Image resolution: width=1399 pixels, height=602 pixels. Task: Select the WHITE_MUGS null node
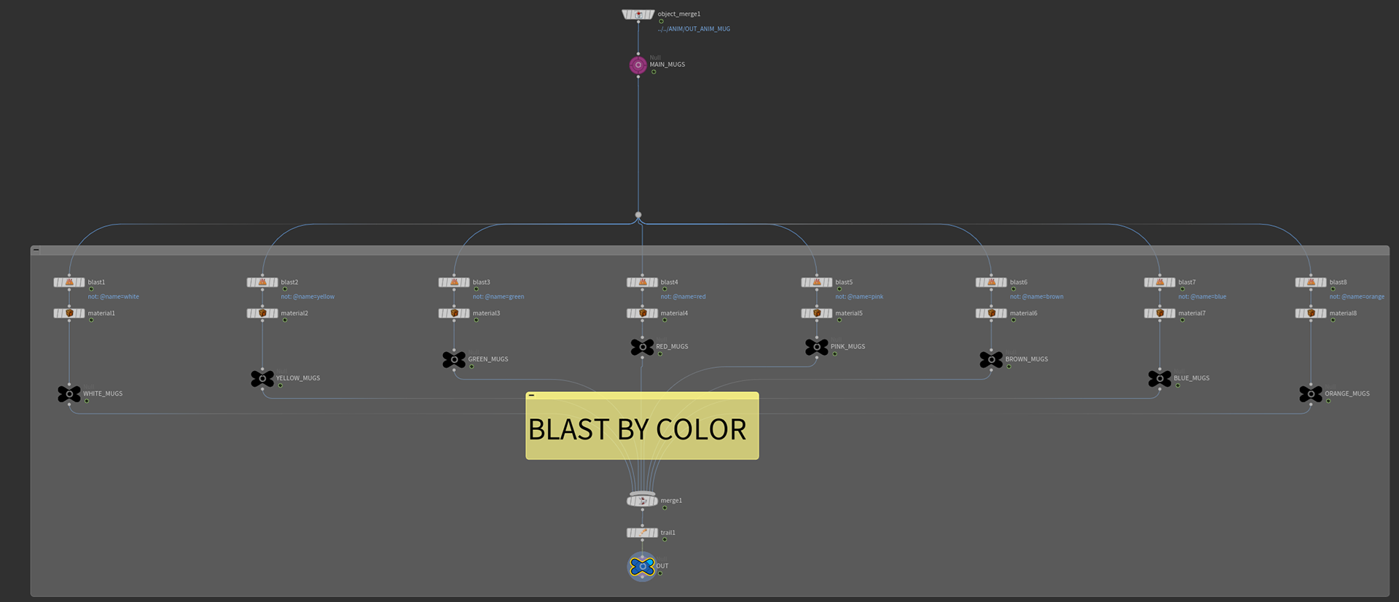tap(69, 394)
